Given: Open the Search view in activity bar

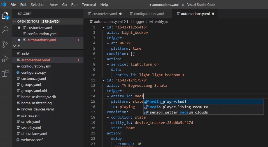Looking at the screenshot, I should tap(5, 30).
